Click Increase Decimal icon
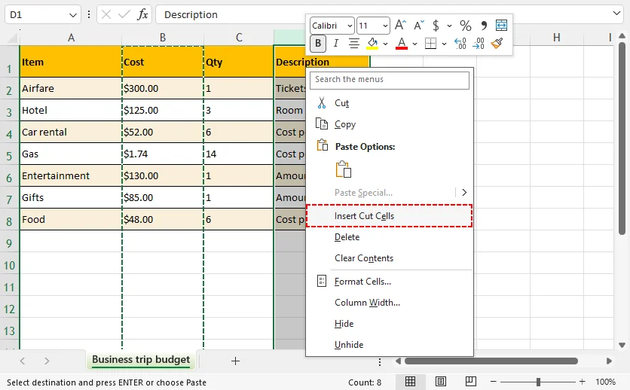Screen dimensions: 630x390 tap(460, 44)
